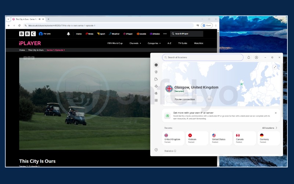
Task: Click the UK flag next to Glasgow
Action: [169, 89]
